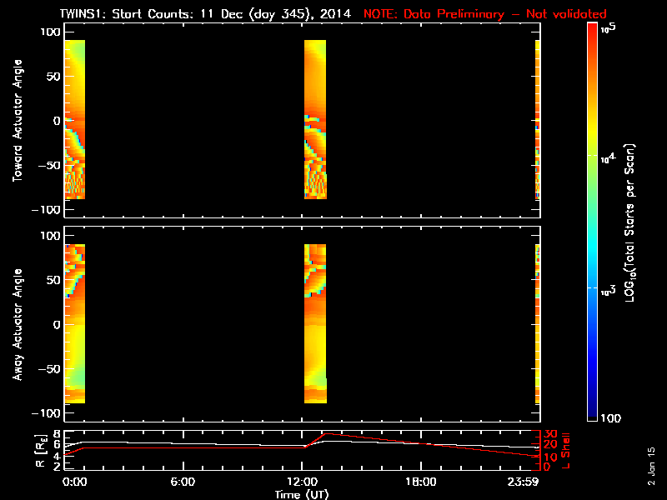The width and height of the screenshot is (667, 500).
Task: Click the Time (UT) axis label
Action: point(302,494)
